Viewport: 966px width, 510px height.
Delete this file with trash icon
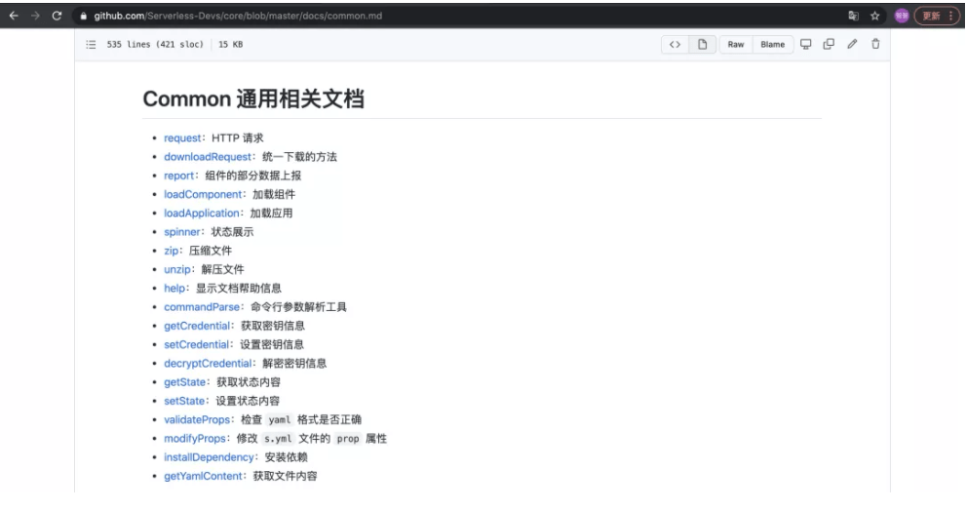pos(875,44)
